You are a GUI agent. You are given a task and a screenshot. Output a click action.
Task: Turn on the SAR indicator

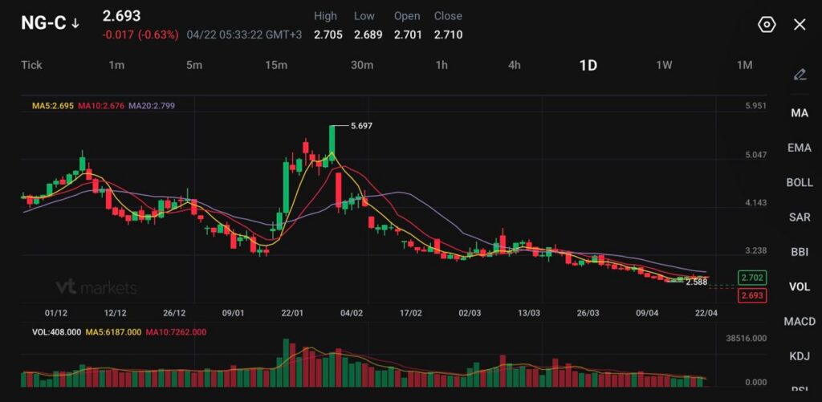(x=800, y=217)
